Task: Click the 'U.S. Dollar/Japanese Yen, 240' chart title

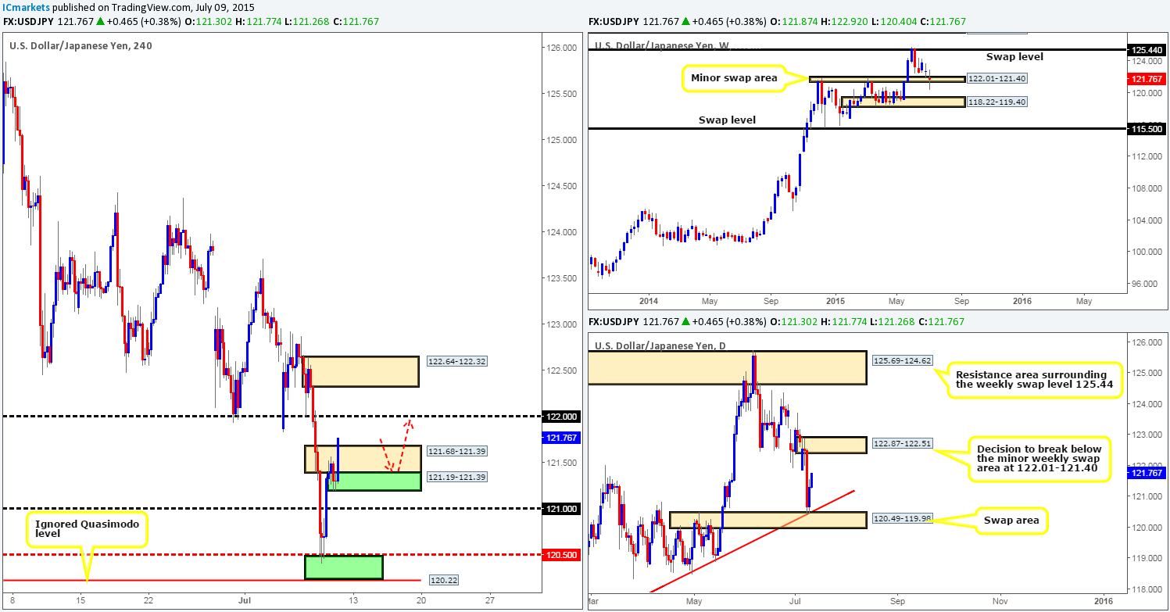Action: coord(81,45)
